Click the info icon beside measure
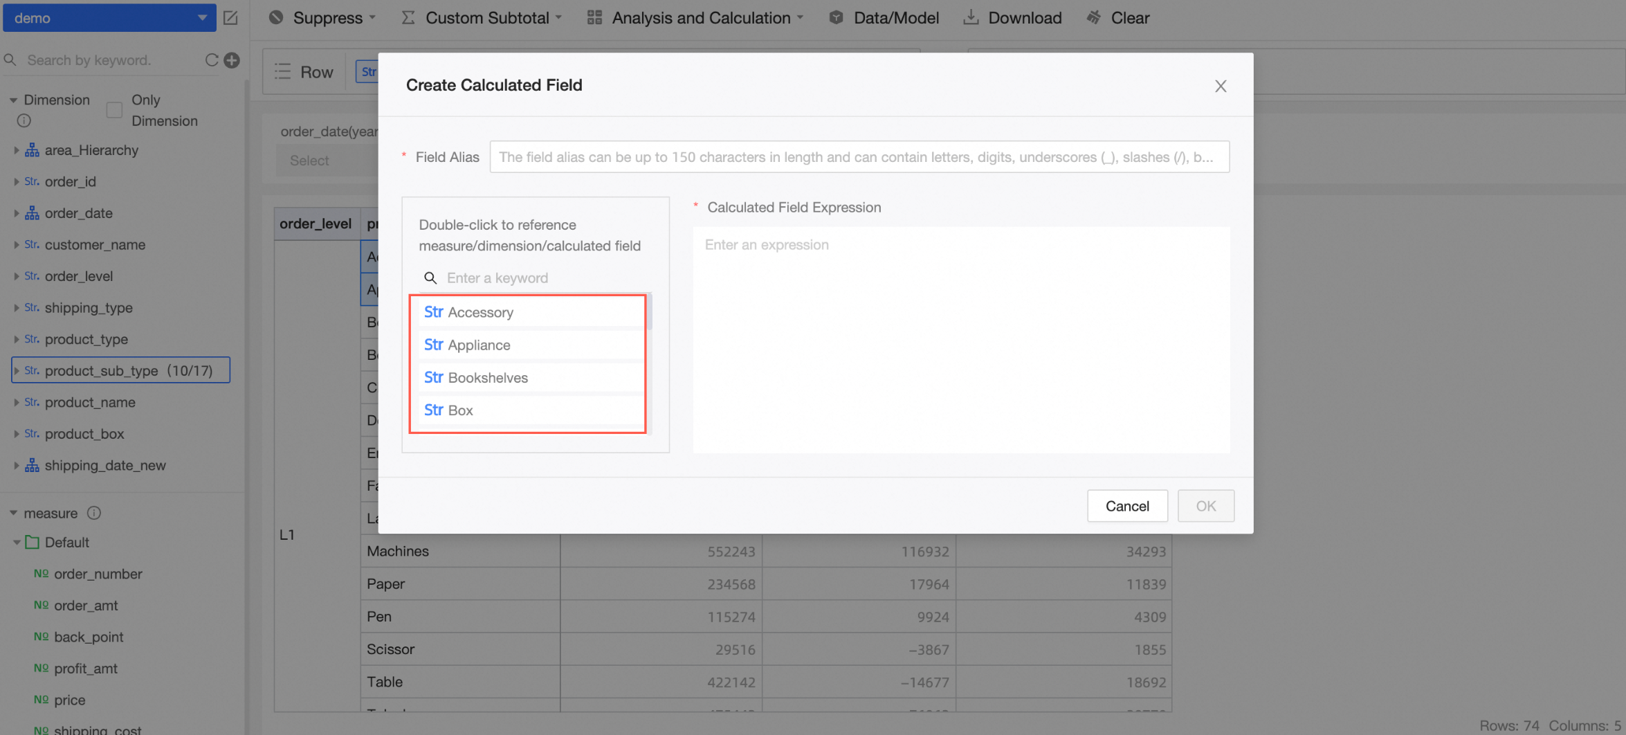 [94, 513]
